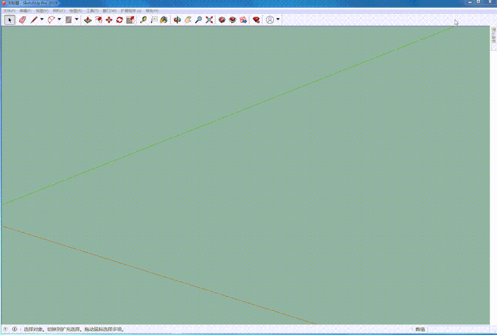497x335 pixels.
Task: Open the Extension Manager ruby icon
Action: tap(256, 20)
